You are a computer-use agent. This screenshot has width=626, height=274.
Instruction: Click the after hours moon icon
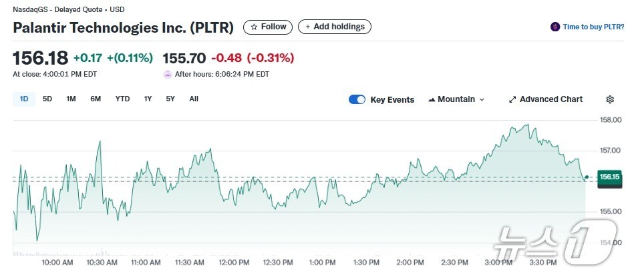[x=167, y=75]
